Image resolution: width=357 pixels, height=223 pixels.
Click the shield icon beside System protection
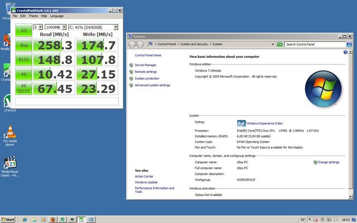131,79
